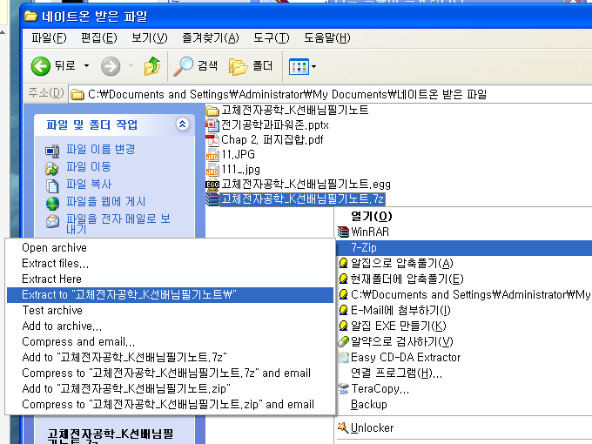Select the Chap 2. 퍼지집합.pdf icon
This screenshot has width=592, height=444.
212,140
